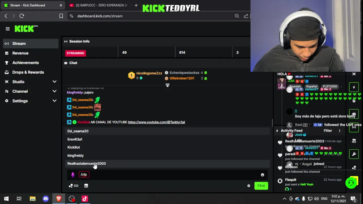Open the Kick hamburger menu
This screenshot has width=363, height=204.
pos(8,29)
